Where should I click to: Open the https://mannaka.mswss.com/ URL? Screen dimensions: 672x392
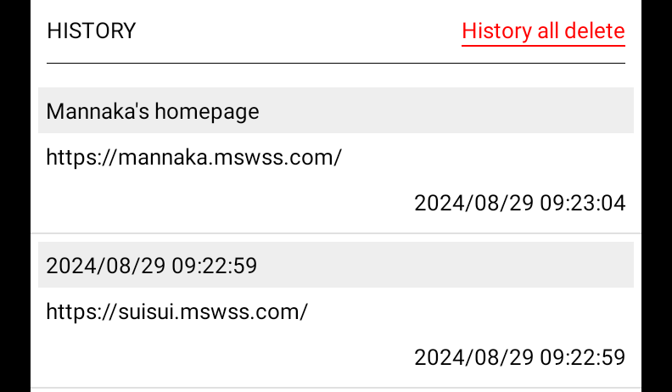tap(193, 157)
